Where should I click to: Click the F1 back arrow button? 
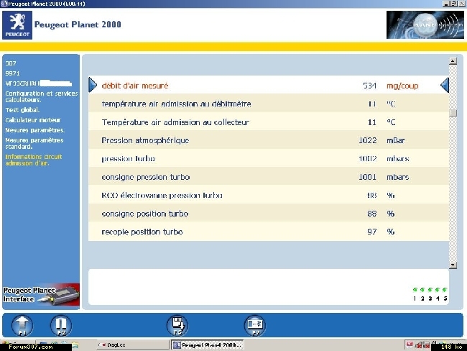click(x=22, y=325)
